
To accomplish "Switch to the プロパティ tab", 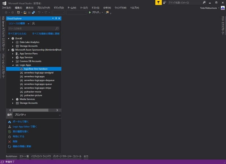I will tap(20, 115).
